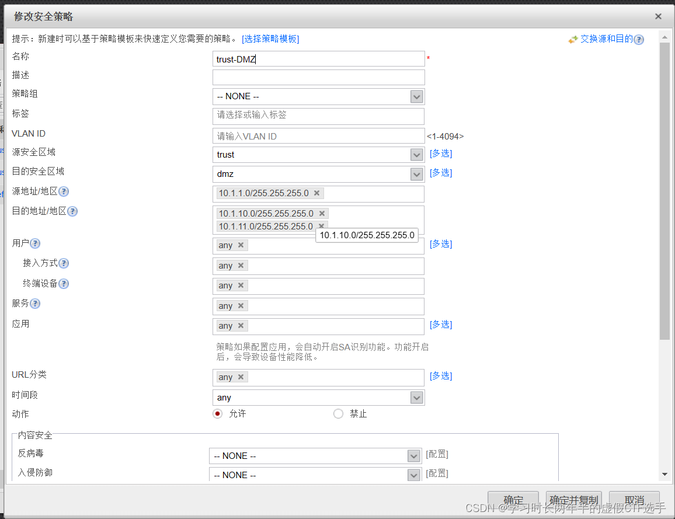Screen dimensions: 675x519
Task: Click 多选 beside 源安全区域
Action: point(441,154)
